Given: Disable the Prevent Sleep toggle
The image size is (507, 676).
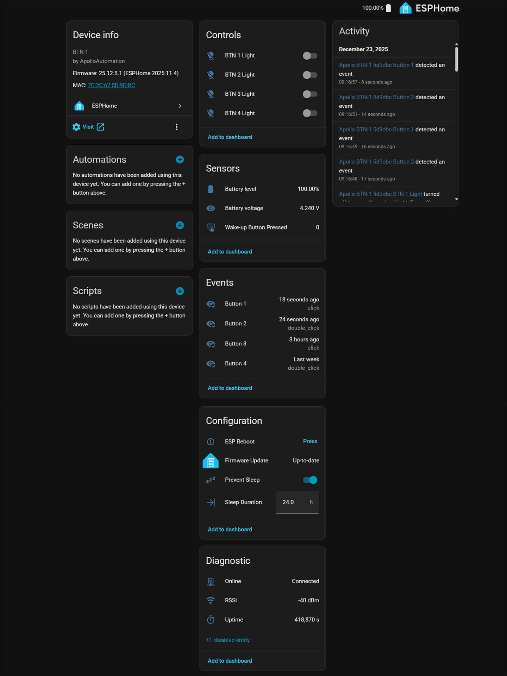Looking at the screenshot, I should [x=310, y=480].
